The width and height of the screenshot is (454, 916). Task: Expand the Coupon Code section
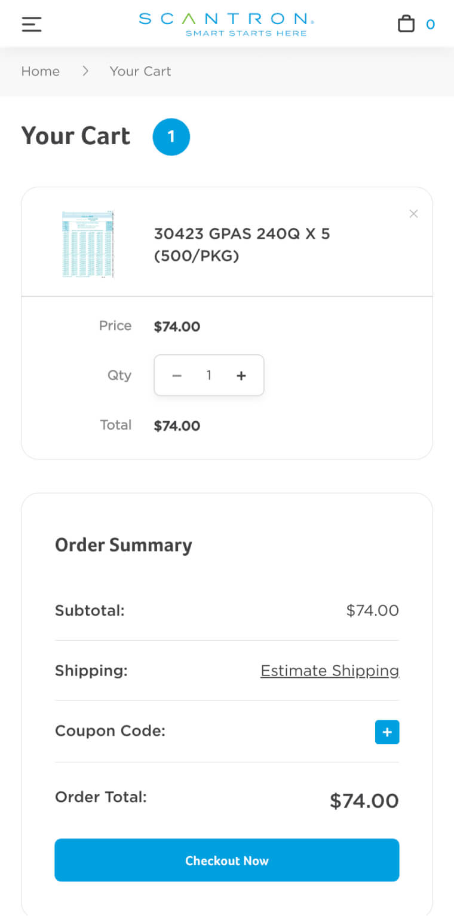click(387, 732)
